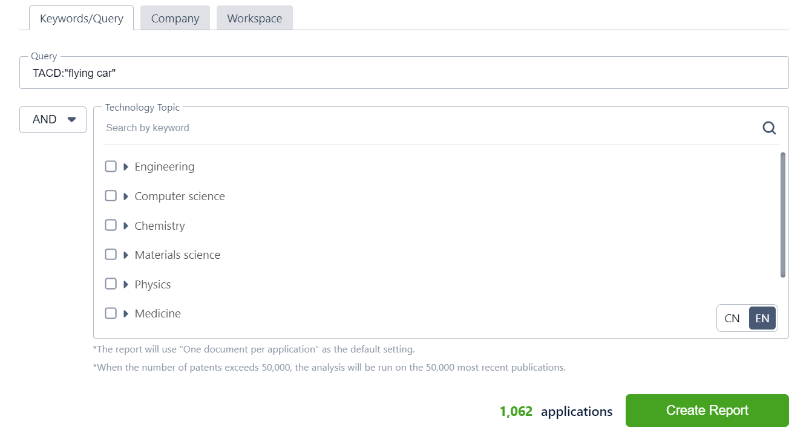Viewport: 809px width, 445px height.
Task: Click the Technology Topic search magnifier icon
Action: 769,128
